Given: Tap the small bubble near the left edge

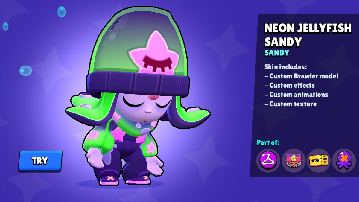Looking at the screenshot, I should coord(5,26).
